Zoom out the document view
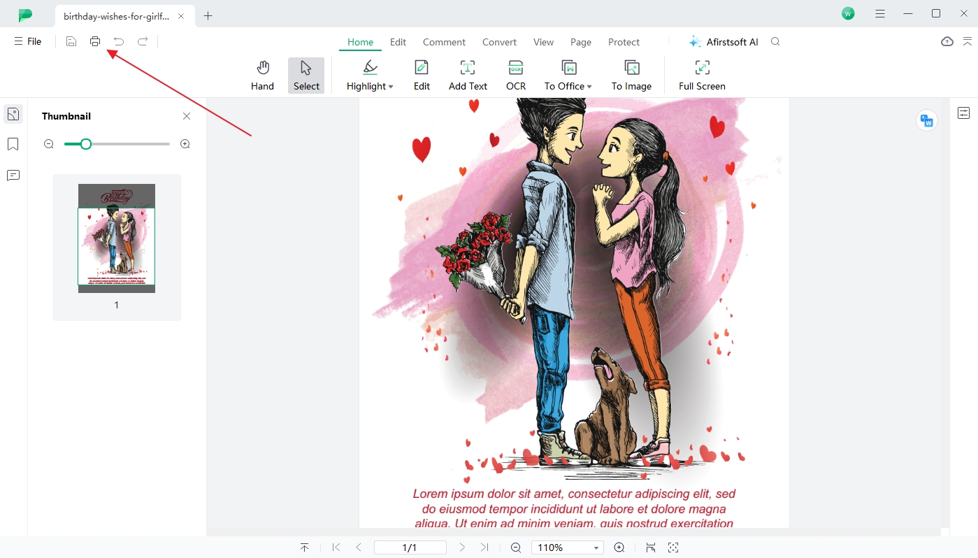978x558 pixels. 516,548
